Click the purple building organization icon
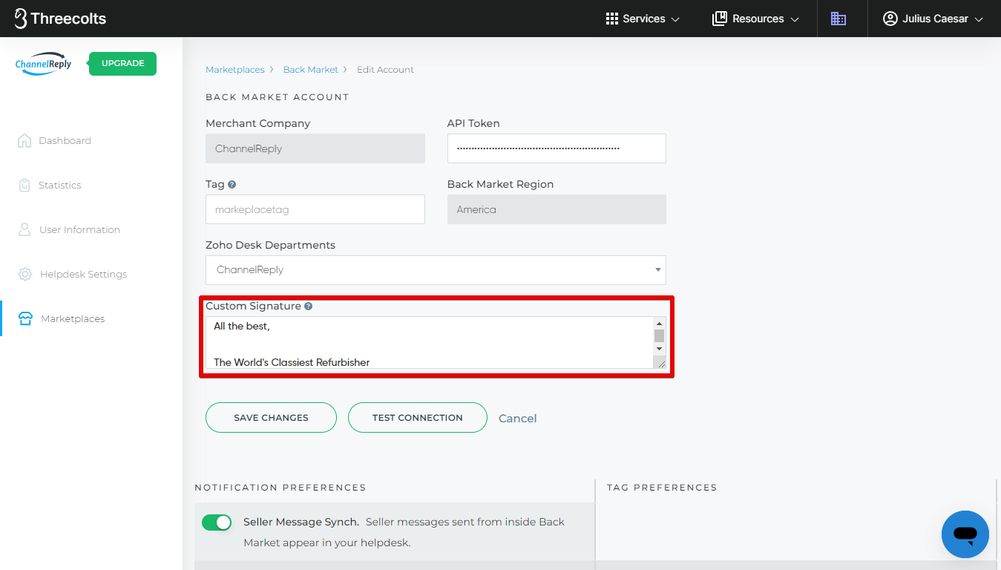Screen dimensions: 1001x570 point(838,19)
